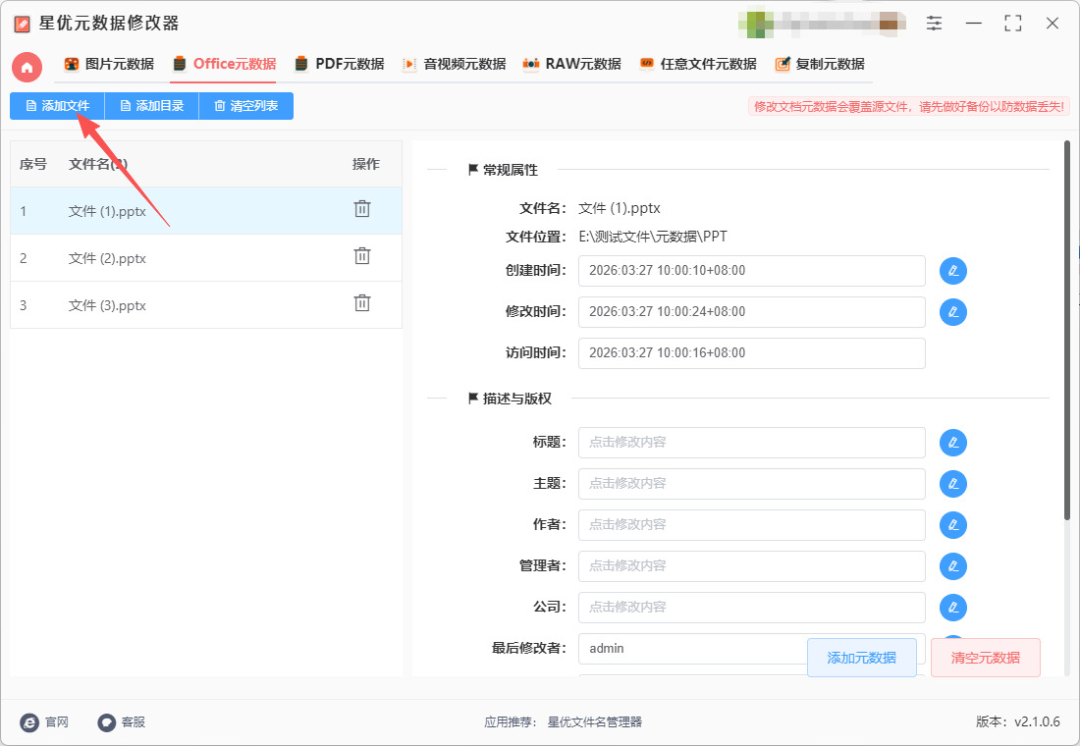Click edit pencil icon beside 修改时间
Image resolution: width=1080 pixels, height=746 pixels.
pos(952,312)
